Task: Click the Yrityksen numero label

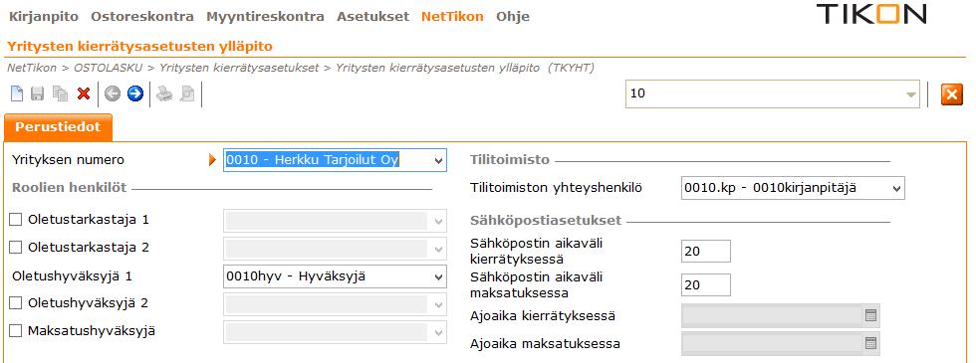Action: 68,160
